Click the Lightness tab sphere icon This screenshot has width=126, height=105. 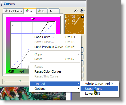click(x=6, y=11)
